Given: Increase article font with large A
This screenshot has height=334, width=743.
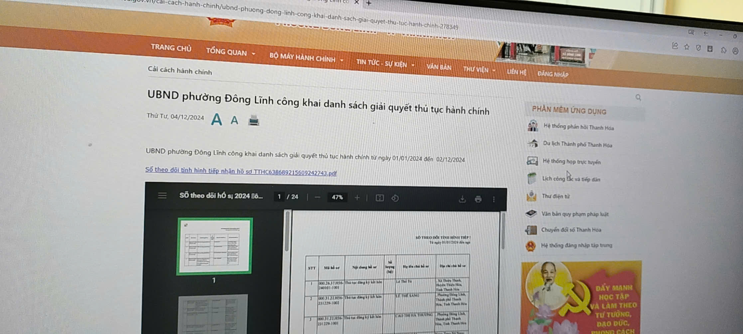Looking at the screenshot, I should point(217,119).
